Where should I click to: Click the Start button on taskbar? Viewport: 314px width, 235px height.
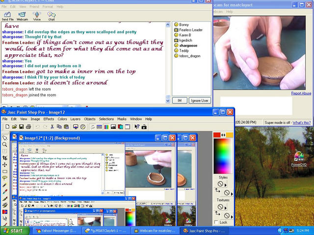(14, 231)
